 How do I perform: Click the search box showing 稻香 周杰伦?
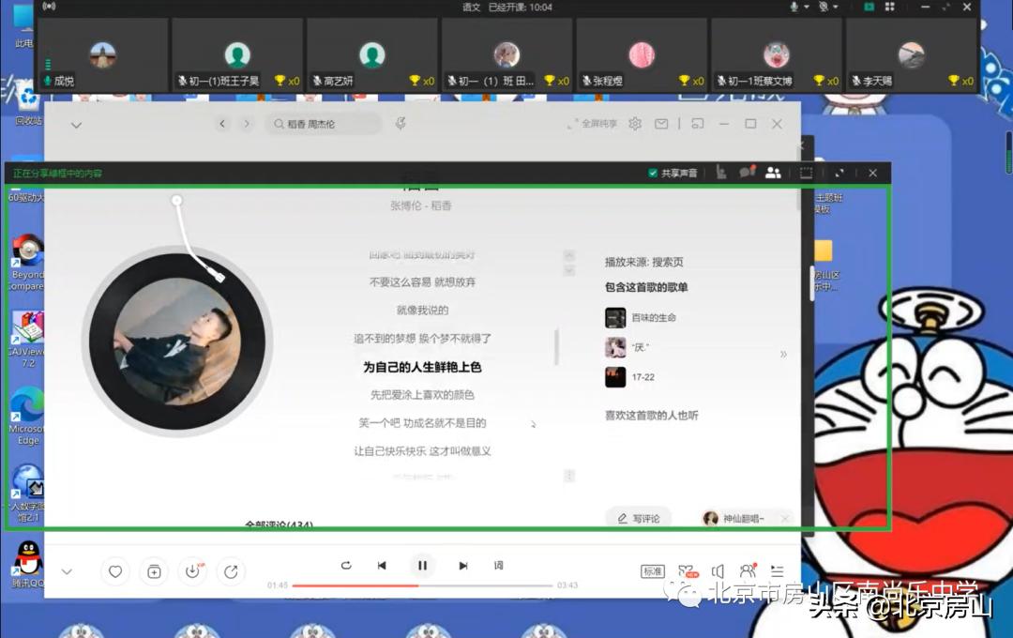click(x=323, y=124)
